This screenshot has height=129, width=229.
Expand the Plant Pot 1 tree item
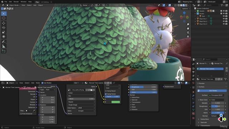coord(195,19)
